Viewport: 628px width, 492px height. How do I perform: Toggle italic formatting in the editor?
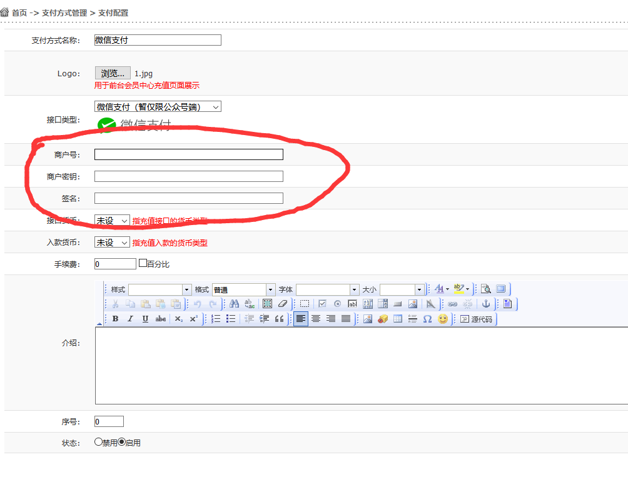coord(130,319)
